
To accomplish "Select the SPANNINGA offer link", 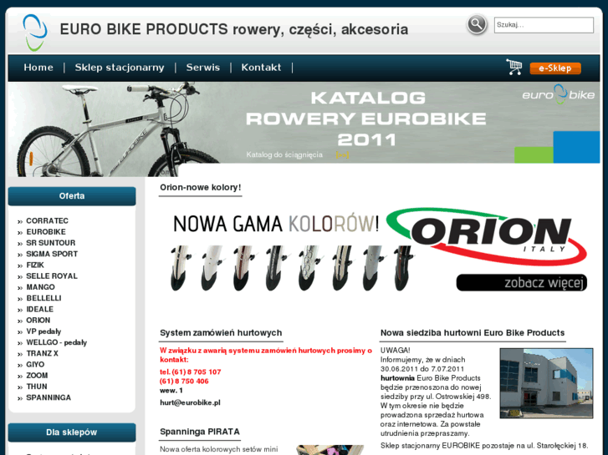I will [x=49, y=397].
